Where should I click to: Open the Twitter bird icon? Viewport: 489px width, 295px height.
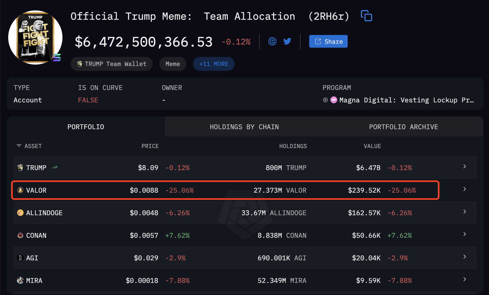tap(287, 41)
